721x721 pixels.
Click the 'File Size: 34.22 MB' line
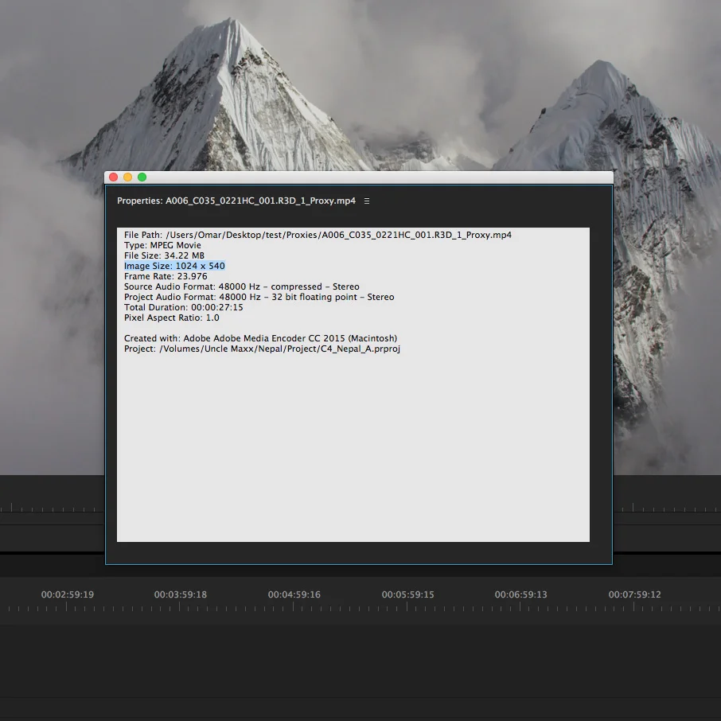click(164, 255)
